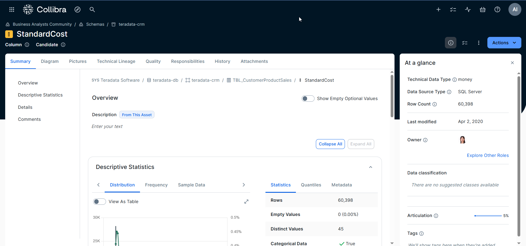Open the Actions dropdown
The width and height of the screenshot is (526, 246).
click(x=504, y=43)
